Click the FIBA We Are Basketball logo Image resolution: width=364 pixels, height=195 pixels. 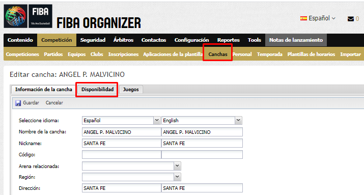point(40,16)
